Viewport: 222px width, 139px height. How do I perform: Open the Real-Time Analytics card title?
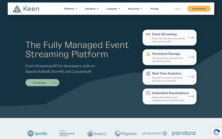166,73
